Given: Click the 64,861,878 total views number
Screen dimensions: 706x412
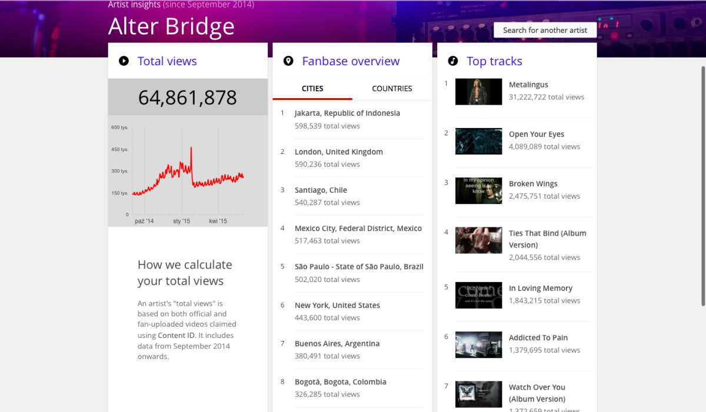Looking at the screenshot, I should (188, 98).
